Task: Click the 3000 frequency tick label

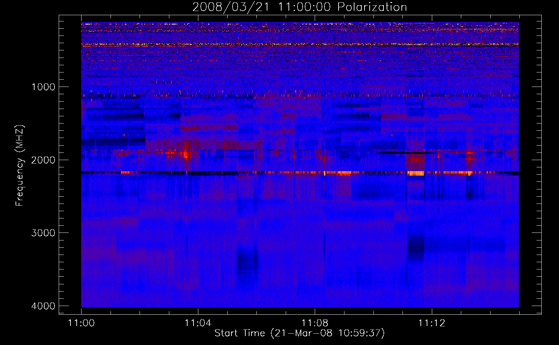Action: click(43, 233)
